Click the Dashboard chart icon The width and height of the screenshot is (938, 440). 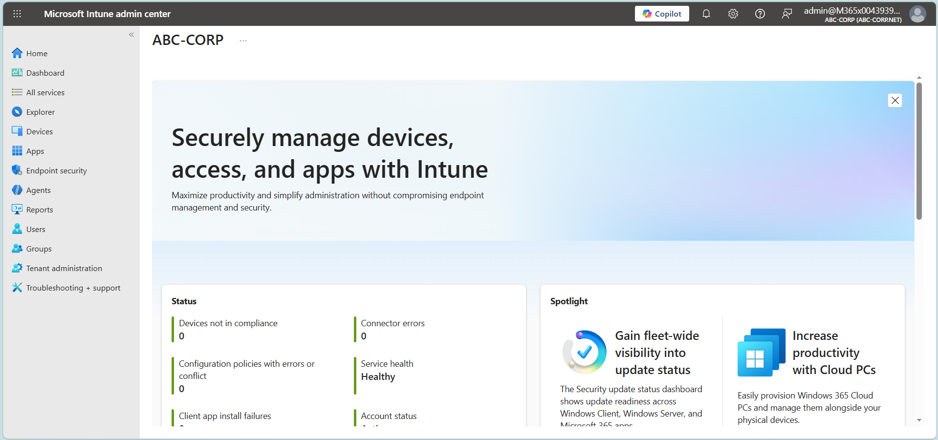[x=17, y=72]
